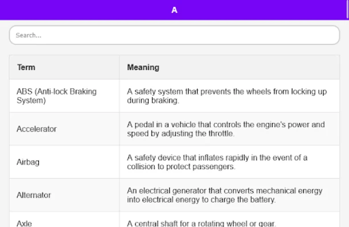Viewport: 349px width, 227px height.
Task: Select the Alternator term cell
Action: tap(34, 195)
